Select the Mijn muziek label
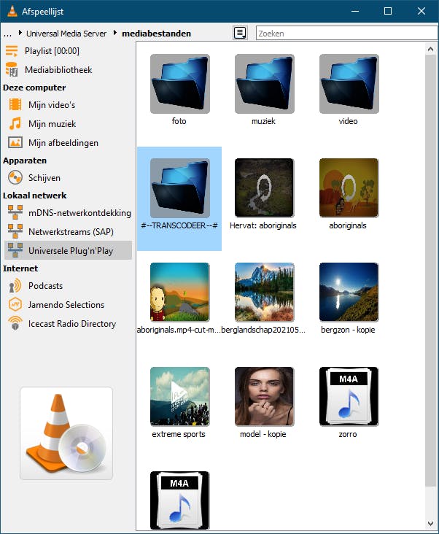Screen dimensions: 439x534 pyautogui.click(x=52, y=124)
